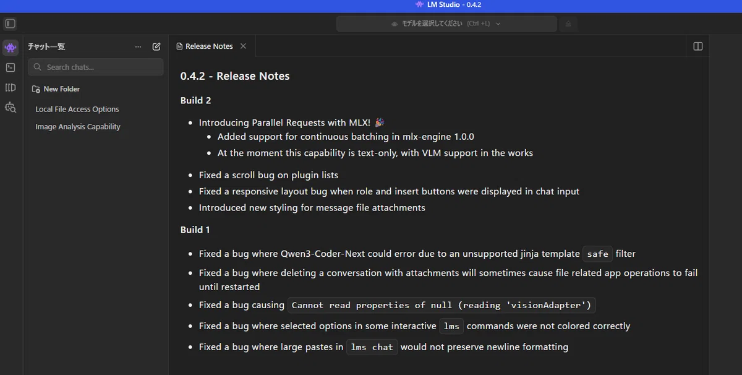This screenshot has width=742, height=375.
Task: Click the "チャット一覧" sidebar header
Action: click(46, 46)
